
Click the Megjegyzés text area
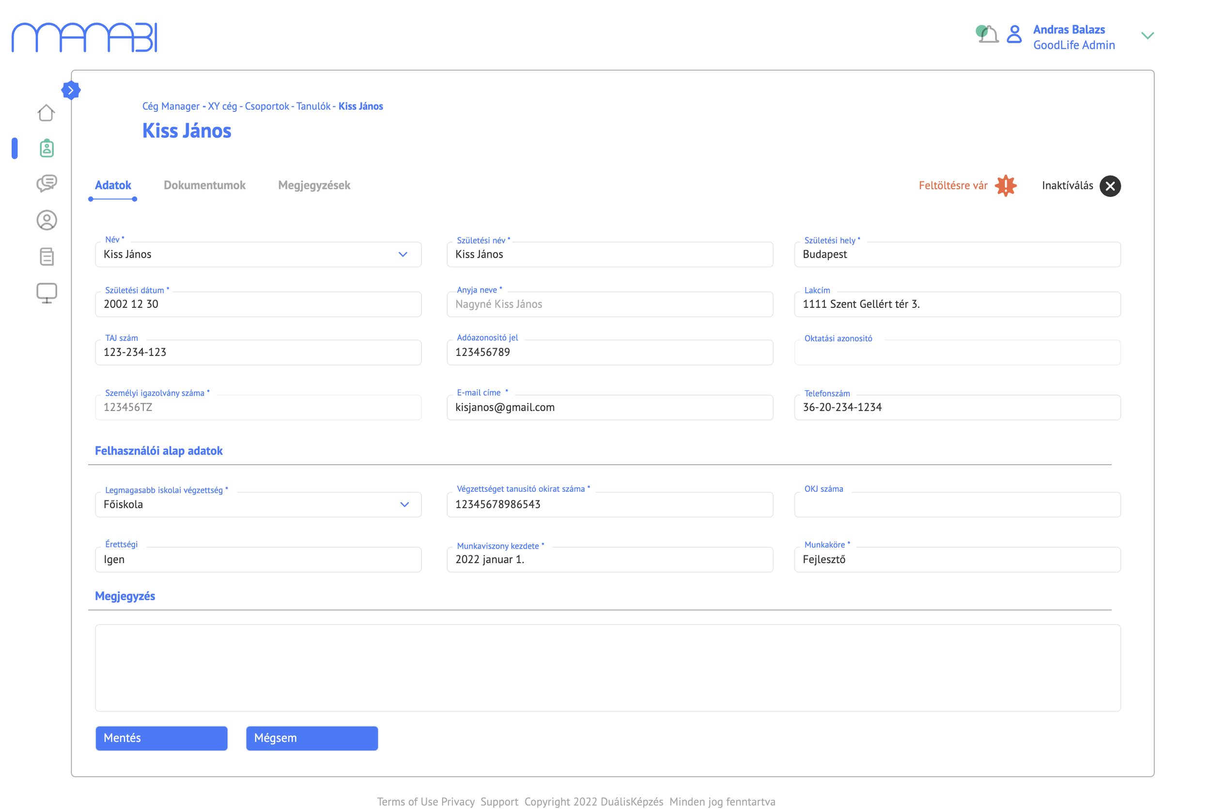(607, 668)
